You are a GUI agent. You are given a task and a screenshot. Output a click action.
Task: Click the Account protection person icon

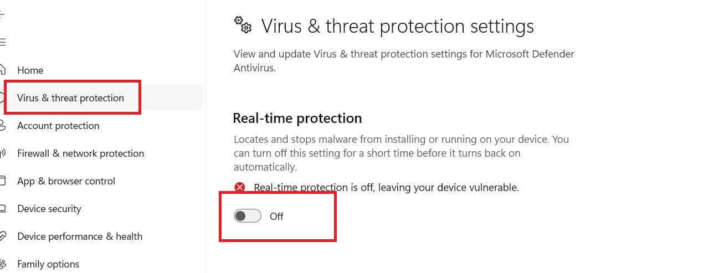[x=3, y=126]
